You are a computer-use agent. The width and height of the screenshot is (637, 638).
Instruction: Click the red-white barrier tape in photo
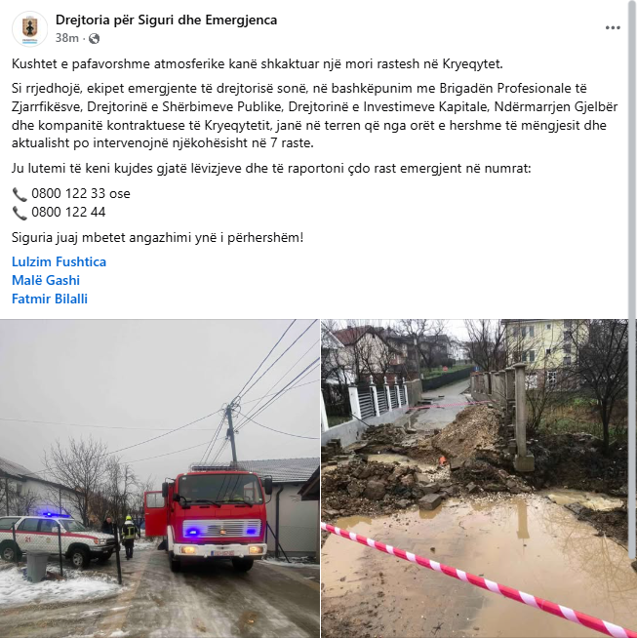coord(474,581)
